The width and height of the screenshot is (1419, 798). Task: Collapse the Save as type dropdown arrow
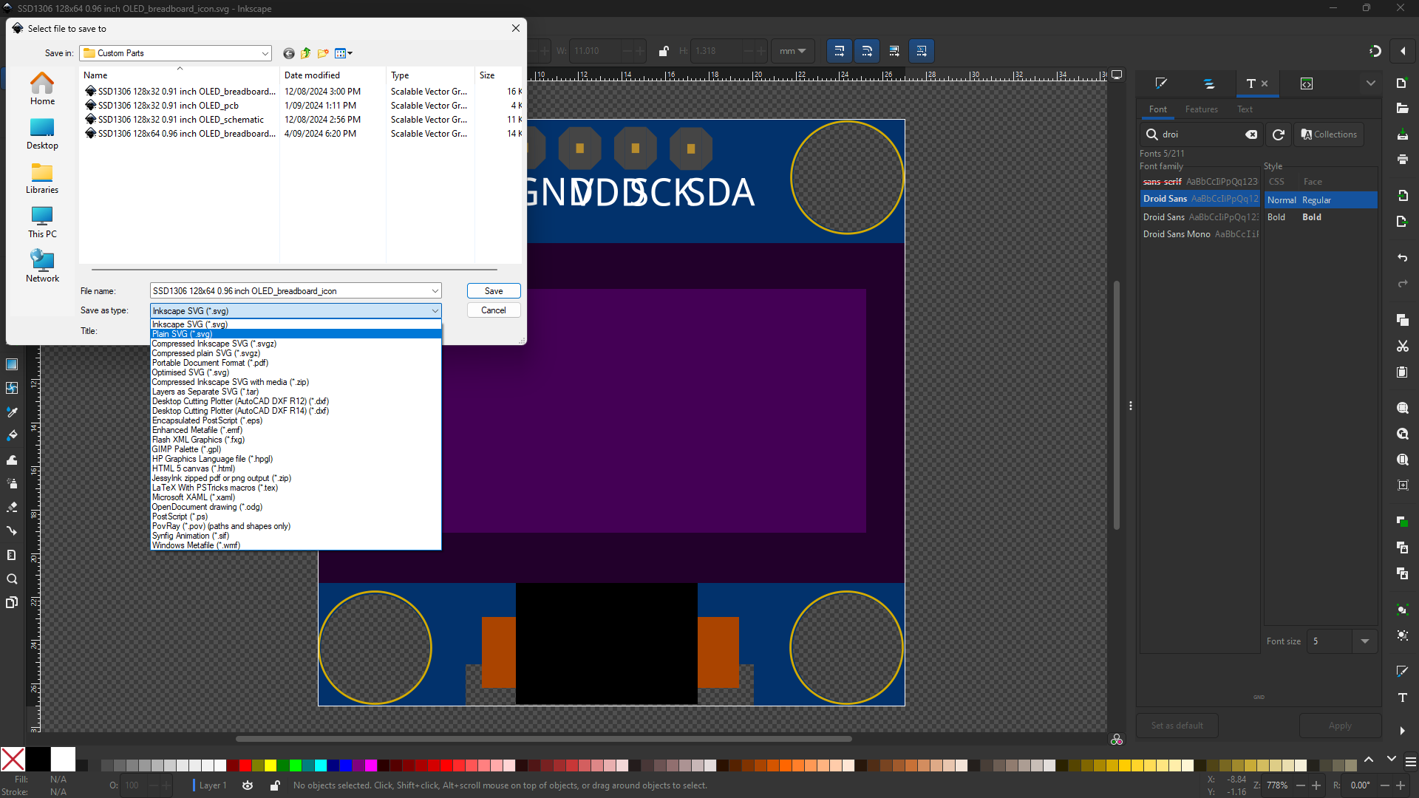pos(435,311)
